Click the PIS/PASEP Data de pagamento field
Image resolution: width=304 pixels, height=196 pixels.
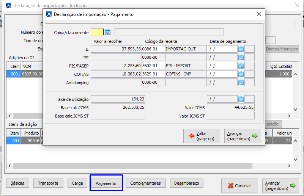[x=222, y=66]
